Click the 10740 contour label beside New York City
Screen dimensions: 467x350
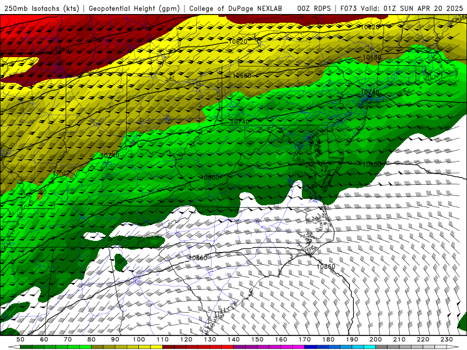coord(370,92)
